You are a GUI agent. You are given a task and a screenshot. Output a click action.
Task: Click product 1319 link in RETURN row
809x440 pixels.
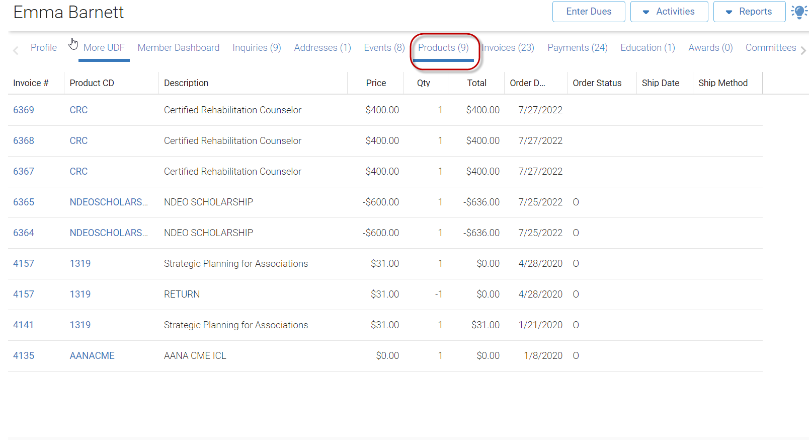[80, 295]
